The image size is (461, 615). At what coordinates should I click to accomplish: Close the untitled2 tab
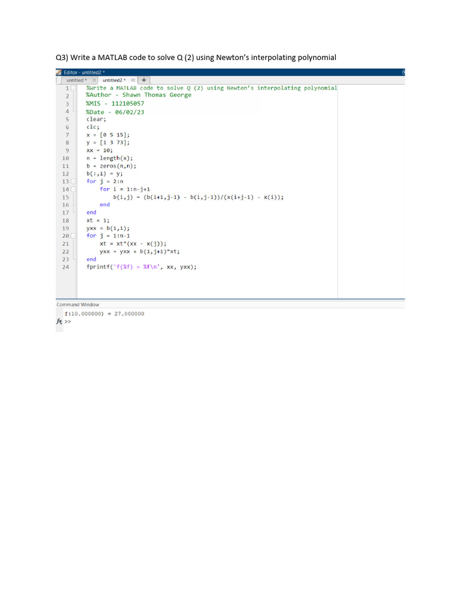coord(133,80)
